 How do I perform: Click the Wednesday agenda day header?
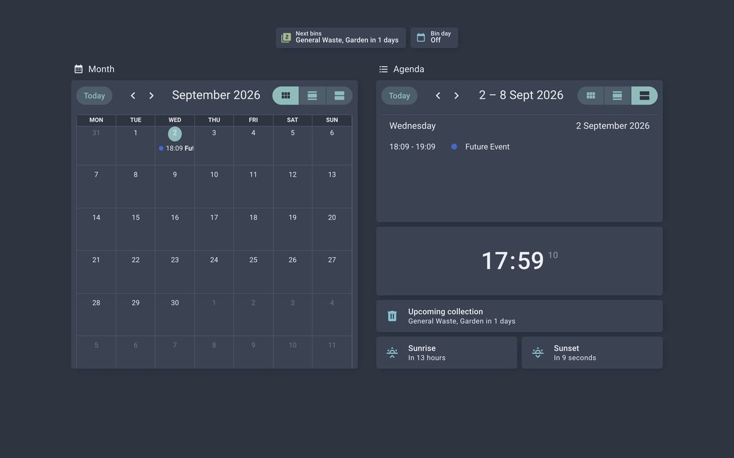[x=413, y=126]
